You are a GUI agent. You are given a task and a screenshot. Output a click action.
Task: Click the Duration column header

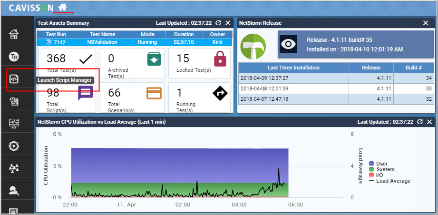pos(184,34)
